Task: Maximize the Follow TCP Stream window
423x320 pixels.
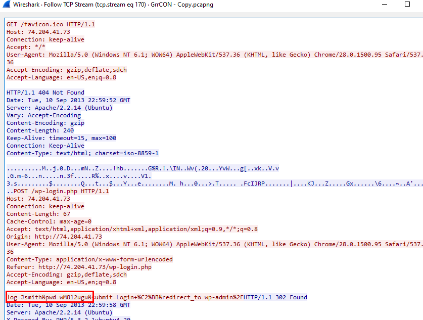Action: 407,4
